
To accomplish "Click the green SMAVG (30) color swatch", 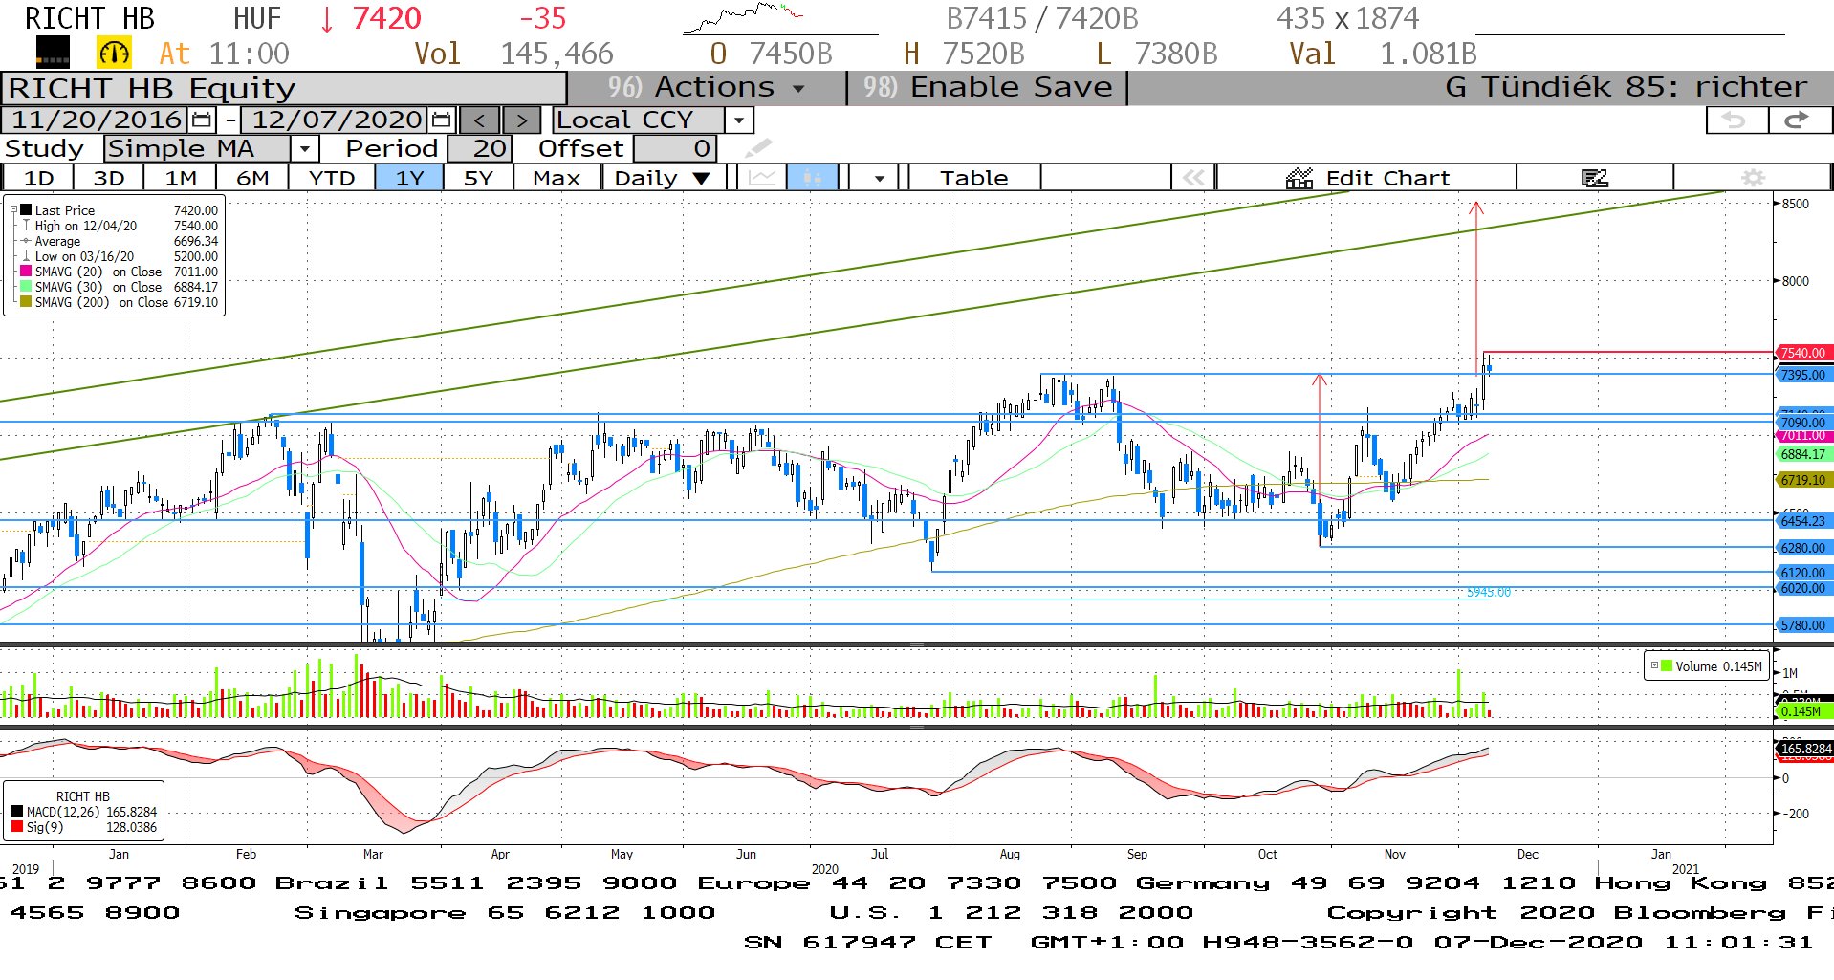I will [26, 287].
